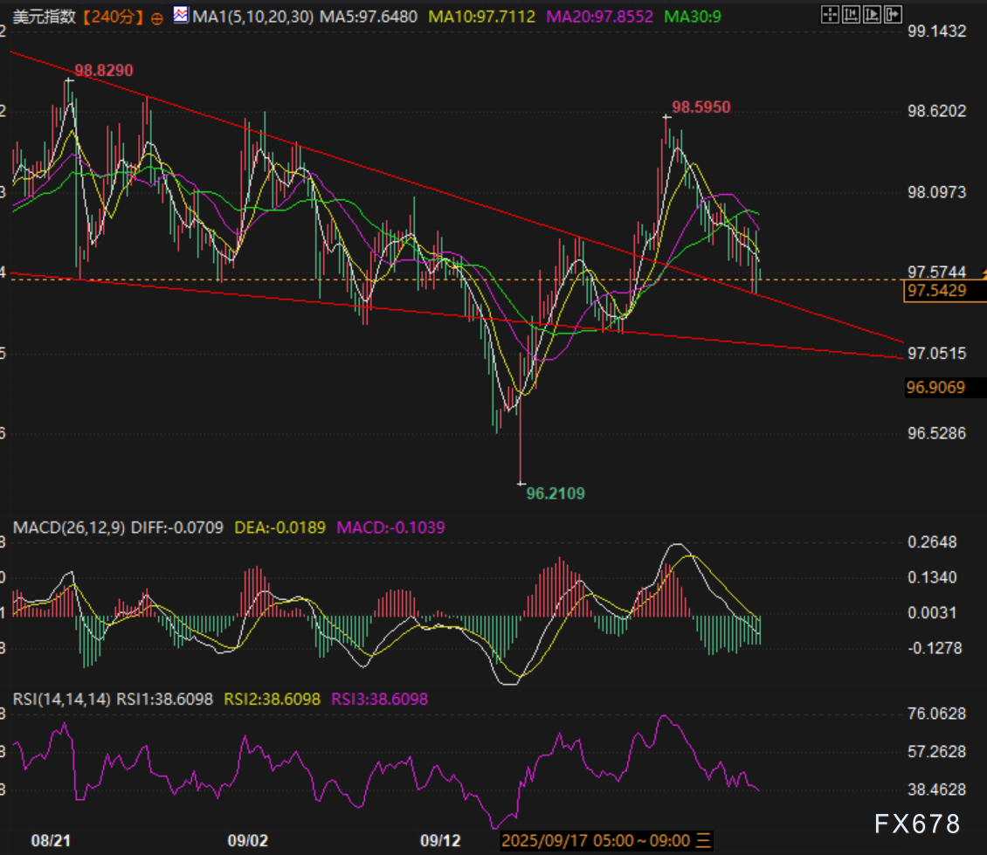Open the MA indicator chart icon
The width and height of the screenshot is (987, 855).
click(x=181, y=15)
